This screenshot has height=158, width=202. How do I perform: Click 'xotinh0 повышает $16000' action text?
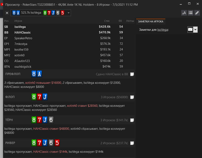pos(43,83)
